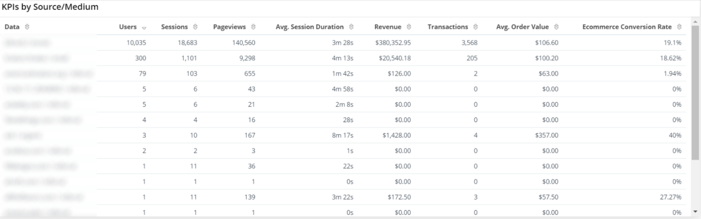
Task: Click the Sessions column header label
Action: tap(174, 27)
